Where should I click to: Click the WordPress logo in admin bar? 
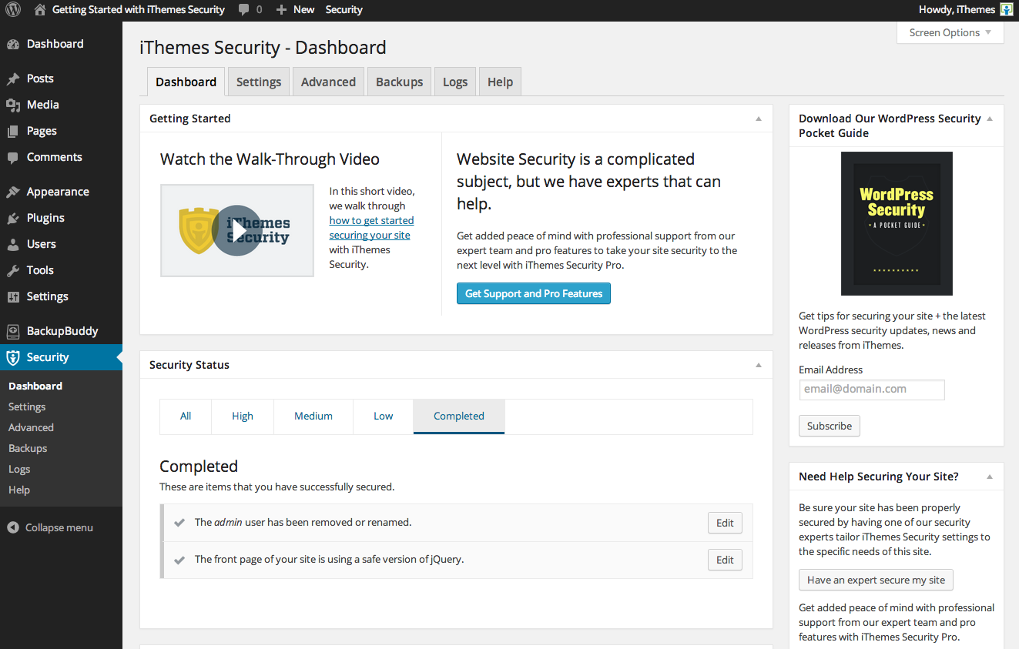(x=12, y=9)
